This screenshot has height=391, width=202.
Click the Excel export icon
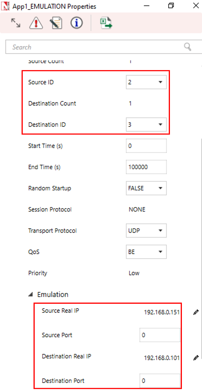coord(106,23)
